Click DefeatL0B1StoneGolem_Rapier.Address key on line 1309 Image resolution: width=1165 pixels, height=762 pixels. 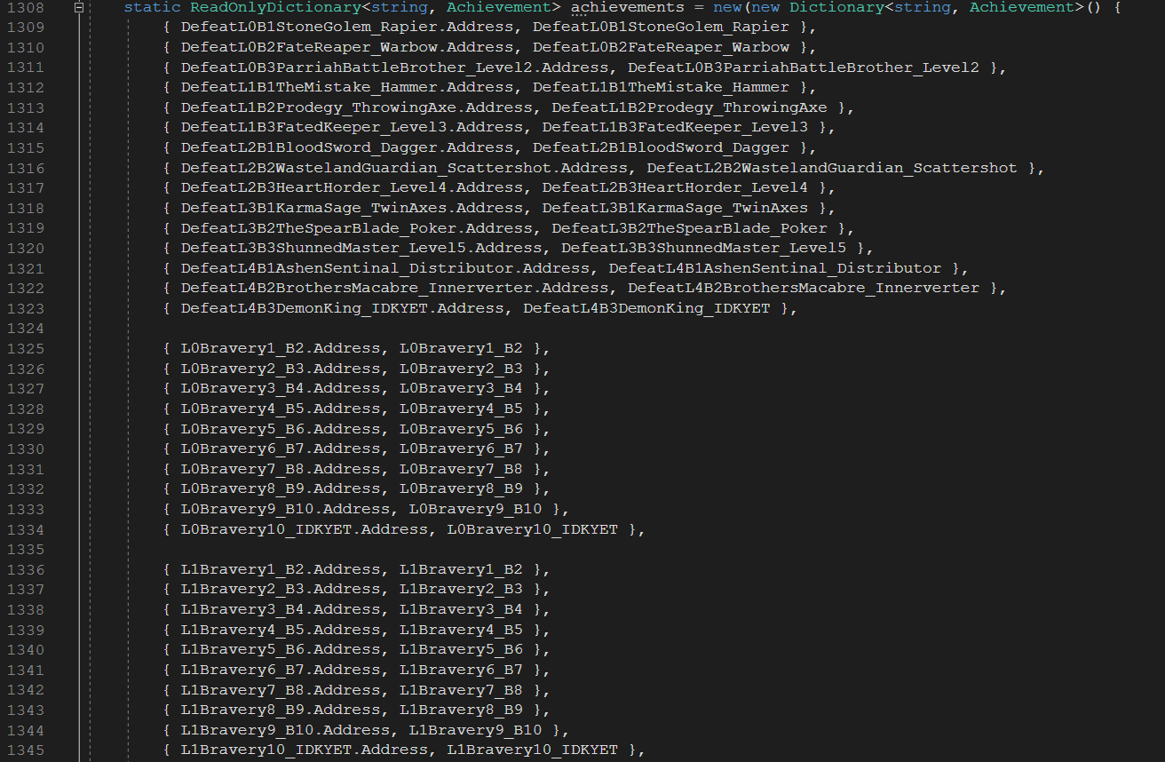tap(347, 27)
